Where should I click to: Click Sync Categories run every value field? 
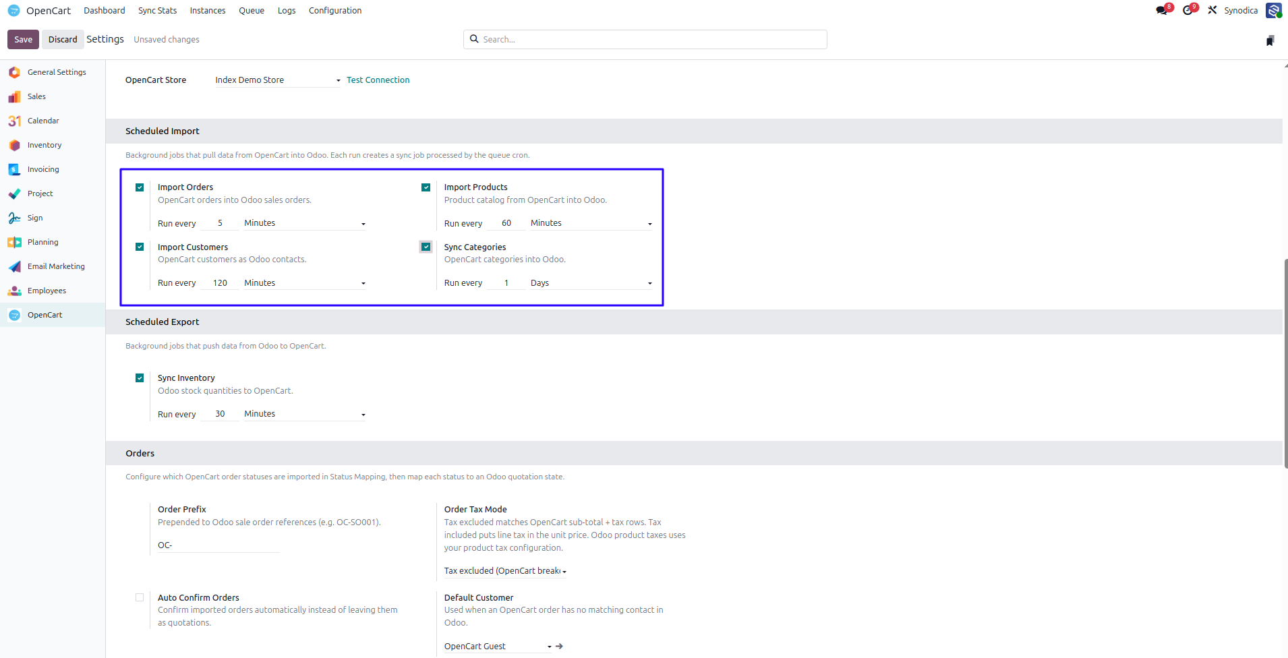click(x=506, y=283)
